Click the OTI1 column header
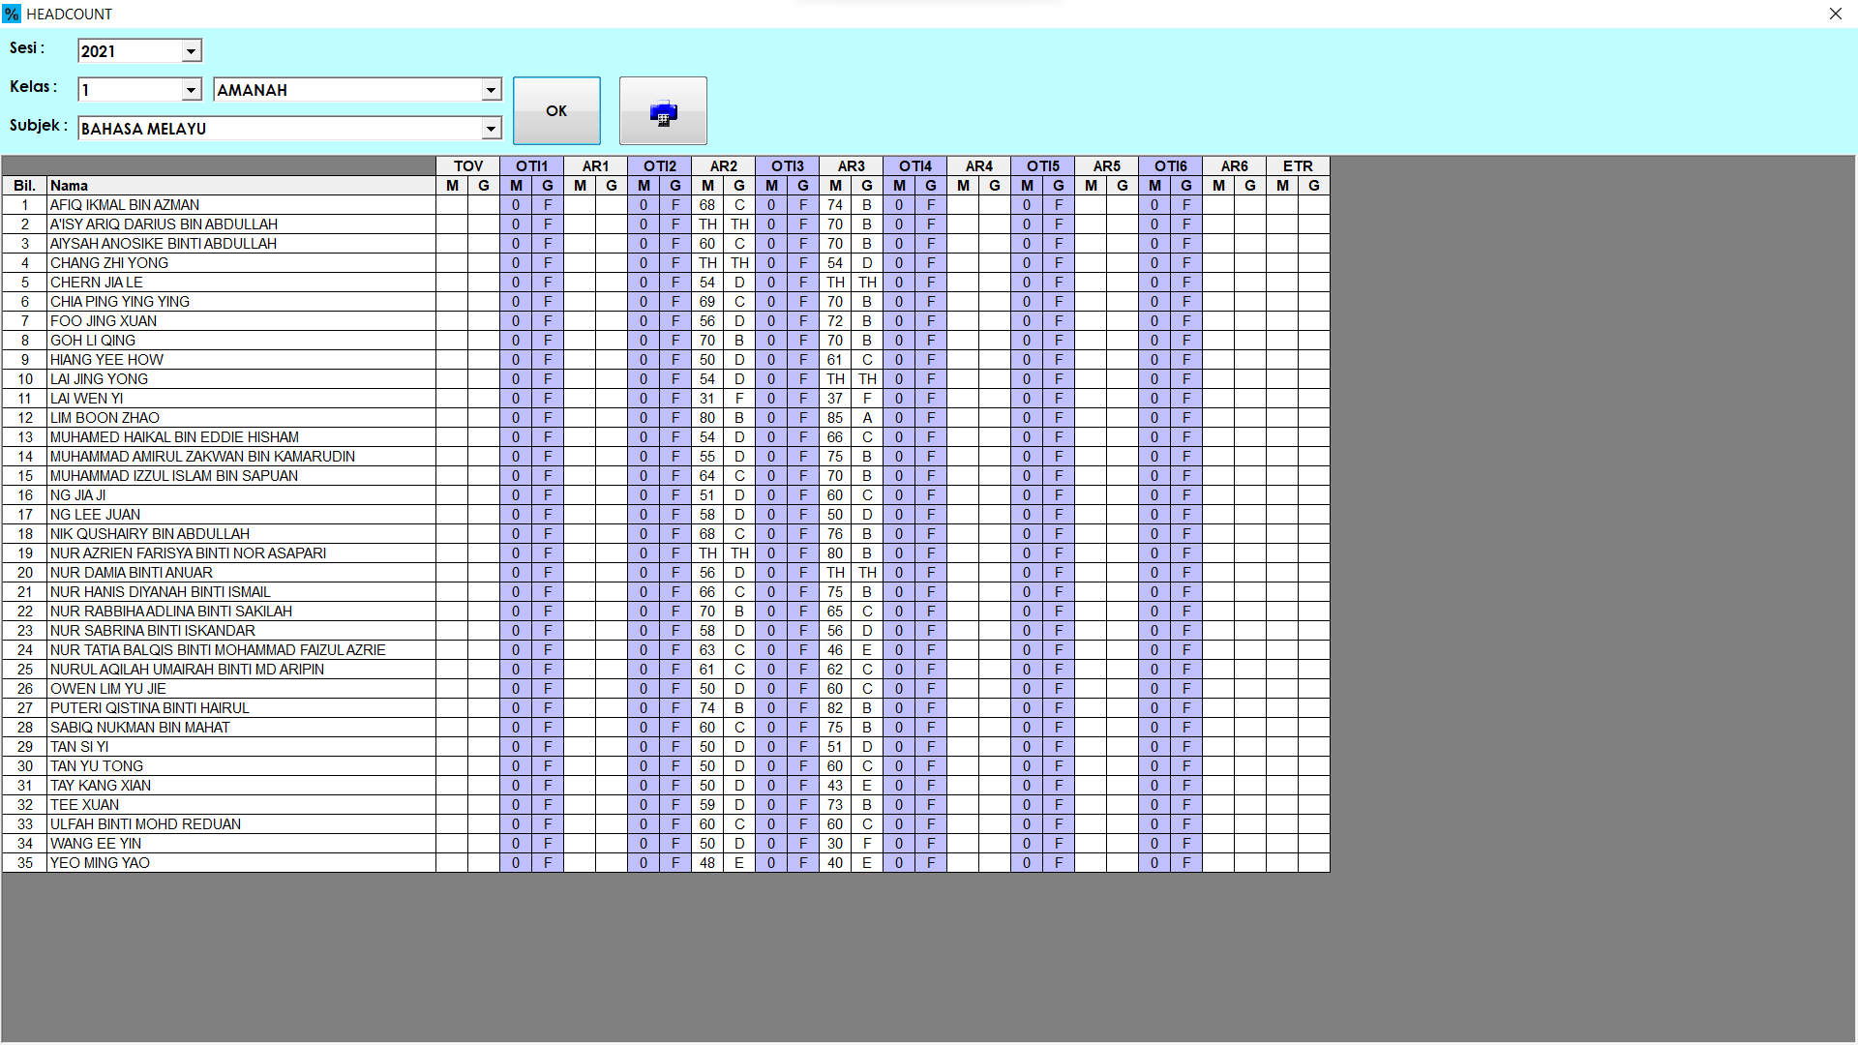This screenshot has height=1045, width=1858. pyautogui.click(x=531, y=166)
